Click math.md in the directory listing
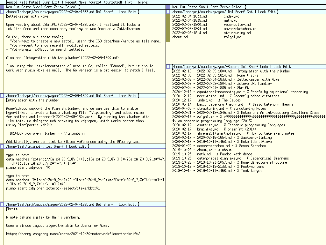Screen dimensions: 326x245 230,21
